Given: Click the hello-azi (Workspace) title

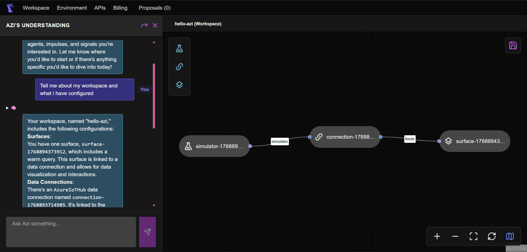Looking at the screenshot, I should tap(198, 24).
